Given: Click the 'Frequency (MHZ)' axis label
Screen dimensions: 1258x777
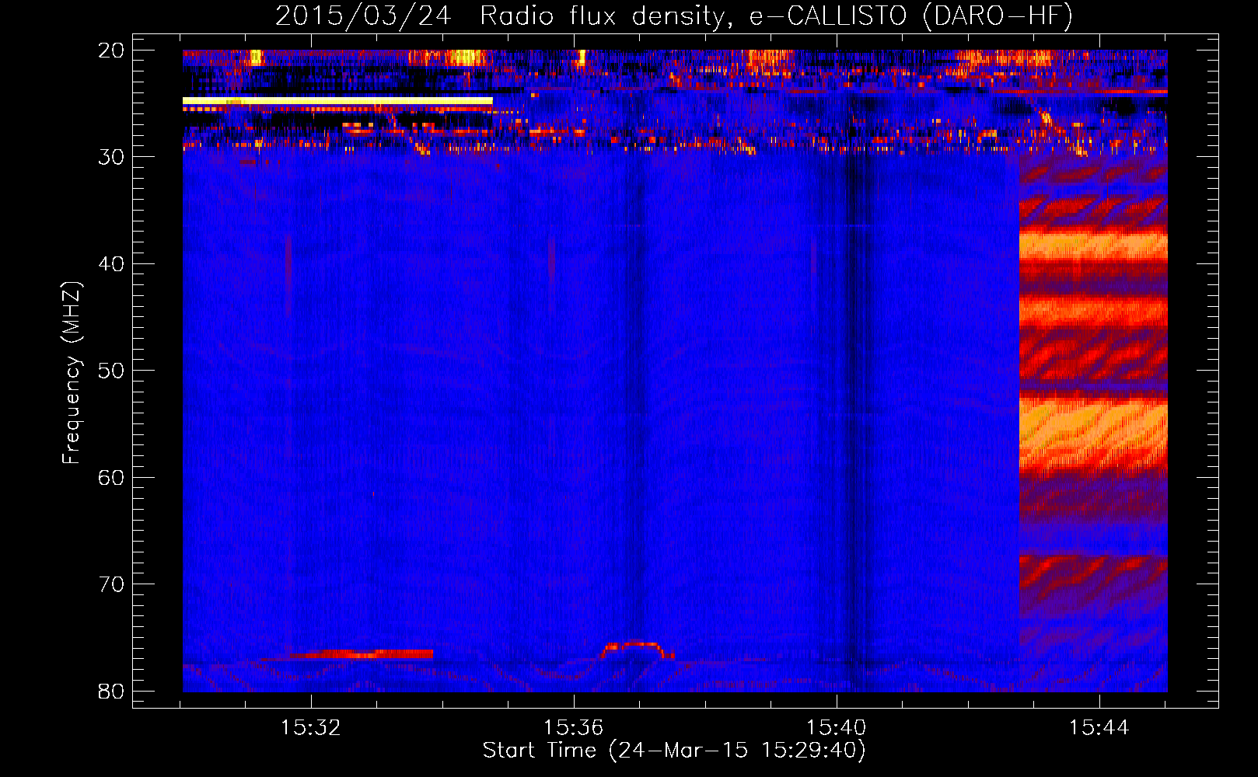Looking at the screenshot, I should coord(72,373).
